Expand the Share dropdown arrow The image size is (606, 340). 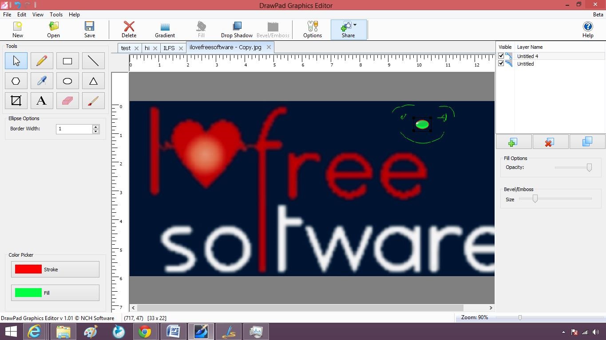355,25
